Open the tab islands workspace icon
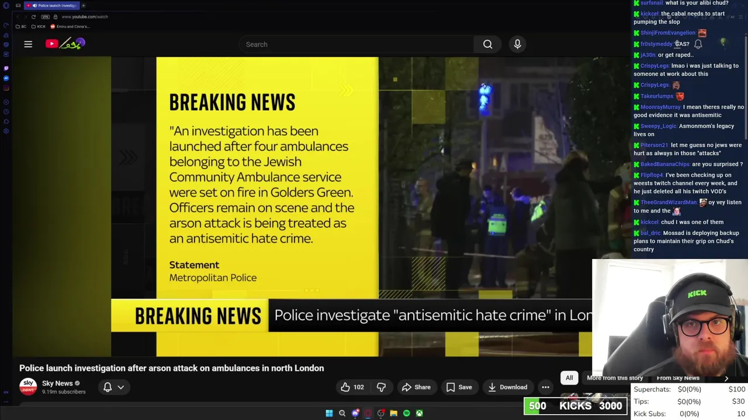Image resolution: width=748 pixels, height=420 pixels. point(18,5)
